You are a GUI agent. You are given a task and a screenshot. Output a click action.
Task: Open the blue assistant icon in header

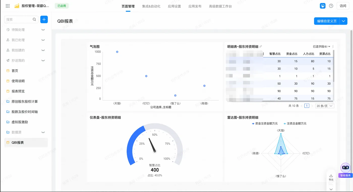(x=322, y=6)
